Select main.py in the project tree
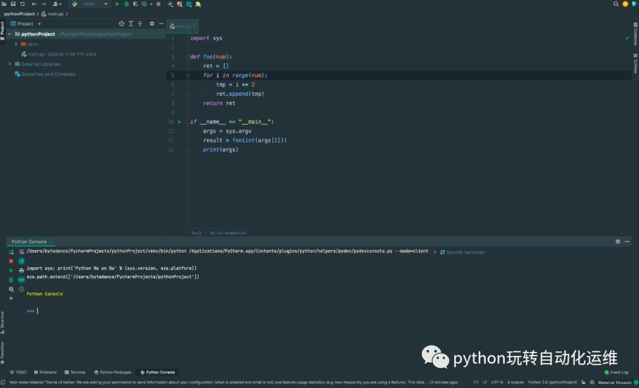This screenshot has height=388, width=639. pyautogui.click(x=36, y=54)
